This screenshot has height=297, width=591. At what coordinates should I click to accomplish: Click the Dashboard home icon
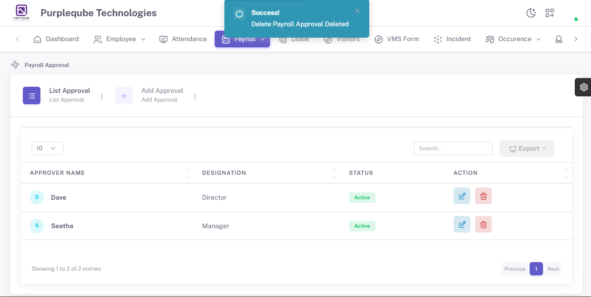point(38,39)
